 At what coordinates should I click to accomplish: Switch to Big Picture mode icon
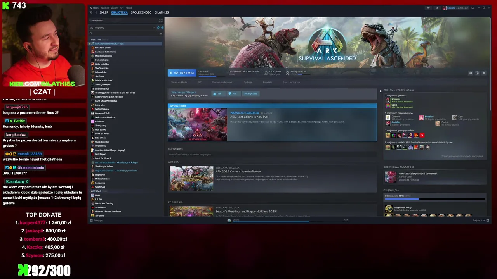click(x=473, y=8)
